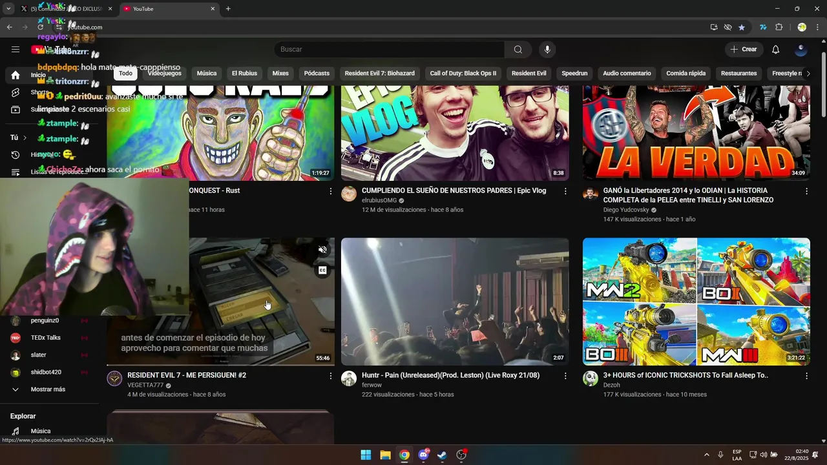Screen dimensions: 827x465
Task: Click the install app icon in address bar
Action: (714, 27)
